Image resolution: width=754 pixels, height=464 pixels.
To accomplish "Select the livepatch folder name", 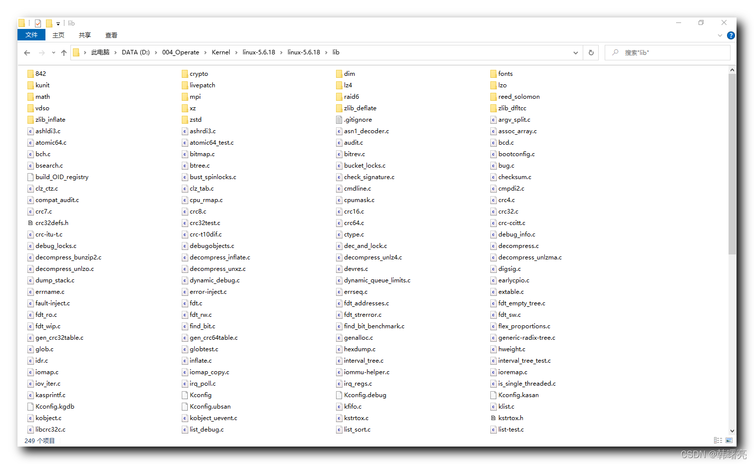I will 202,85.
